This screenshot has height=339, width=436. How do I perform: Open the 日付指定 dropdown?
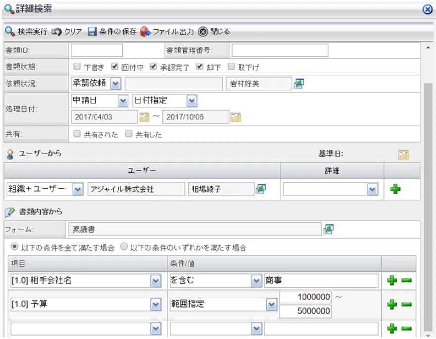coord(192,101)
